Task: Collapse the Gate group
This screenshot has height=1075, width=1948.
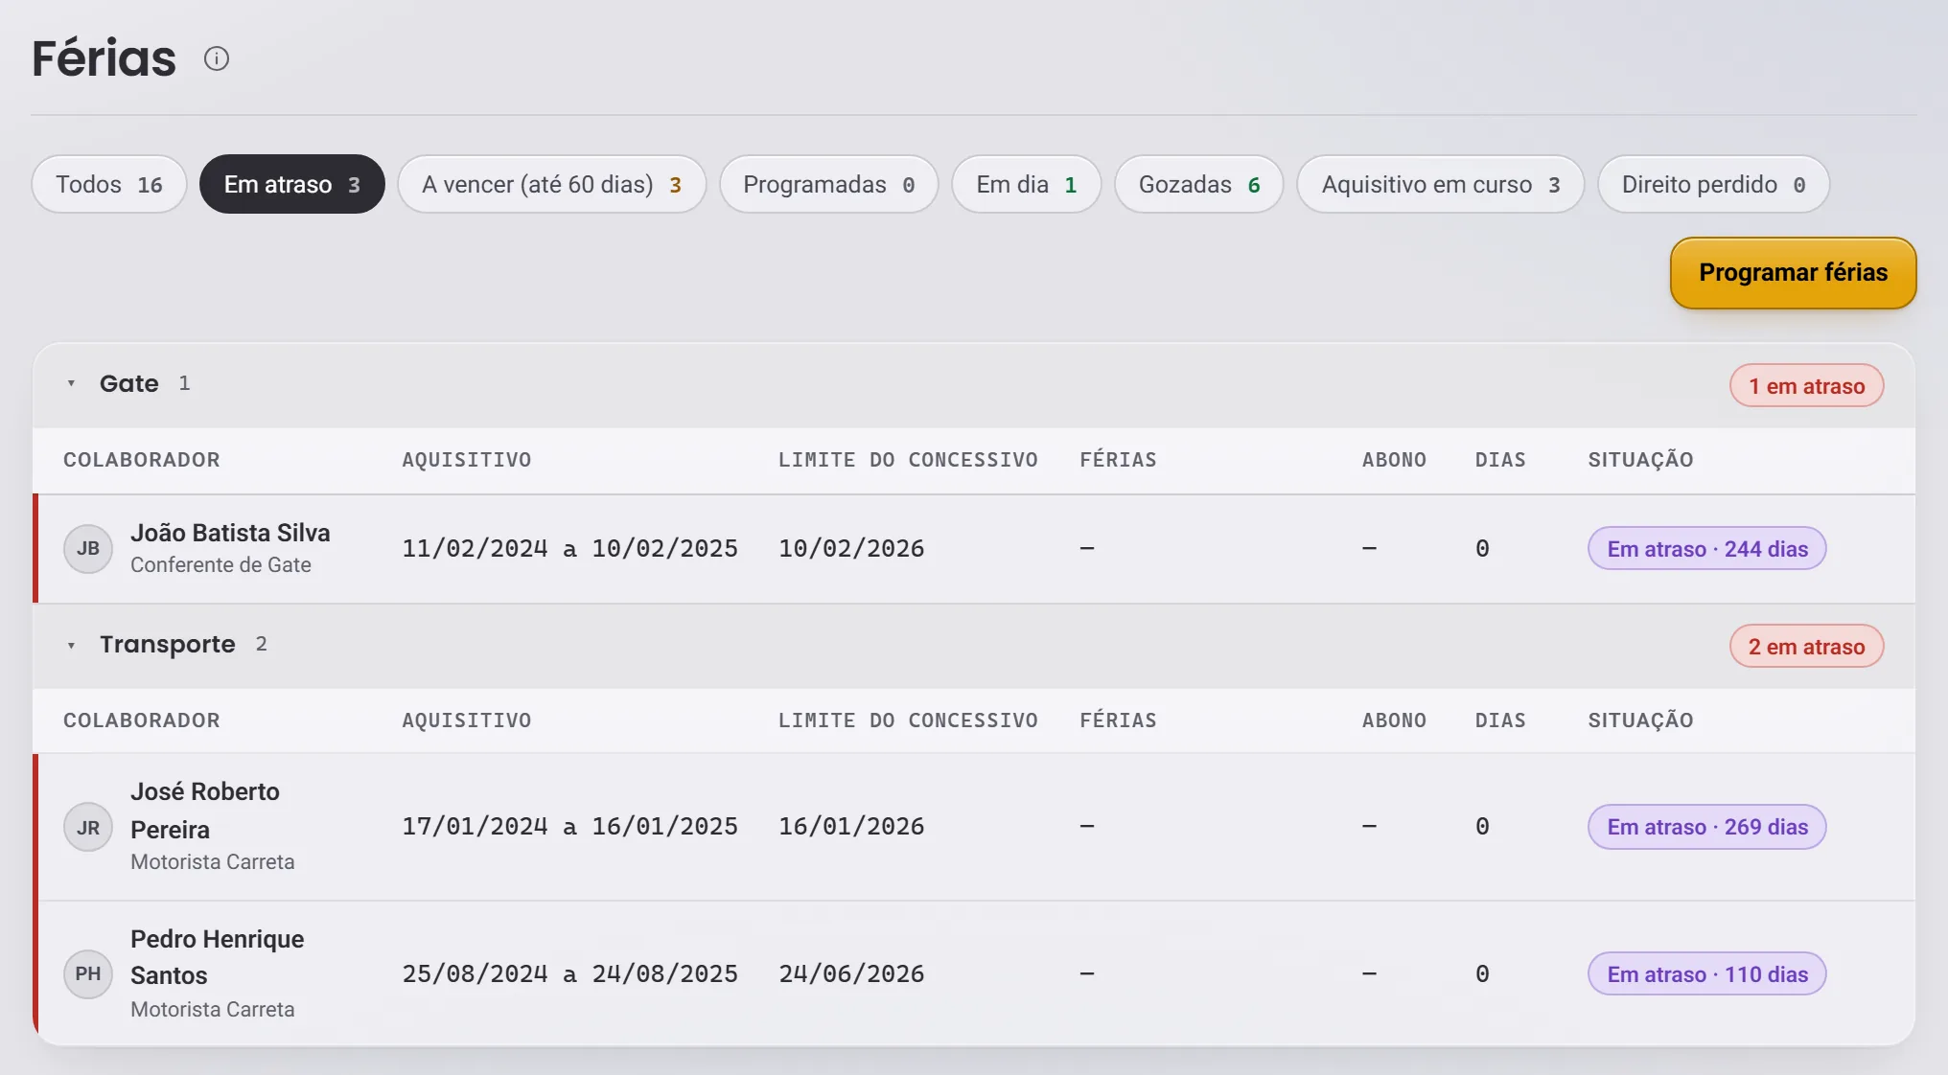Action: 71,383
